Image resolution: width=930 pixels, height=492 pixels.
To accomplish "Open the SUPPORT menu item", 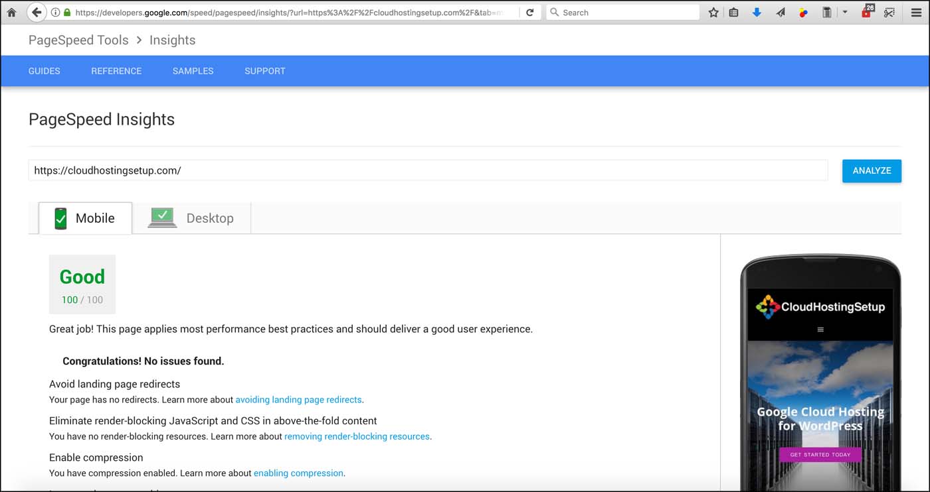I will pyautogui.click(x=265, y=71).
